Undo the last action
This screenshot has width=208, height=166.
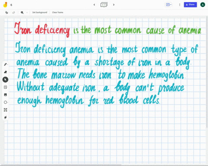pyautogui.click(x=6, y=13)
